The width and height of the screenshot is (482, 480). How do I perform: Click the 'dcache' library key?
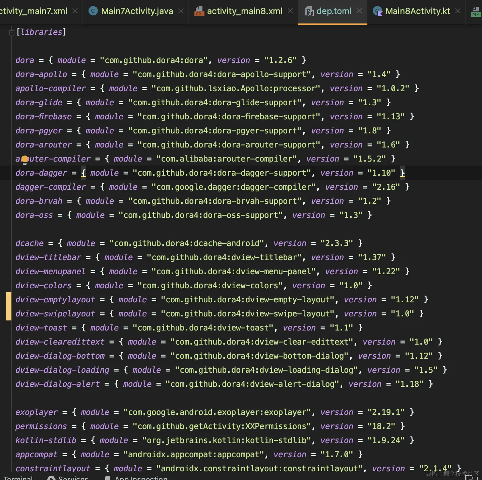click(29, 243)
